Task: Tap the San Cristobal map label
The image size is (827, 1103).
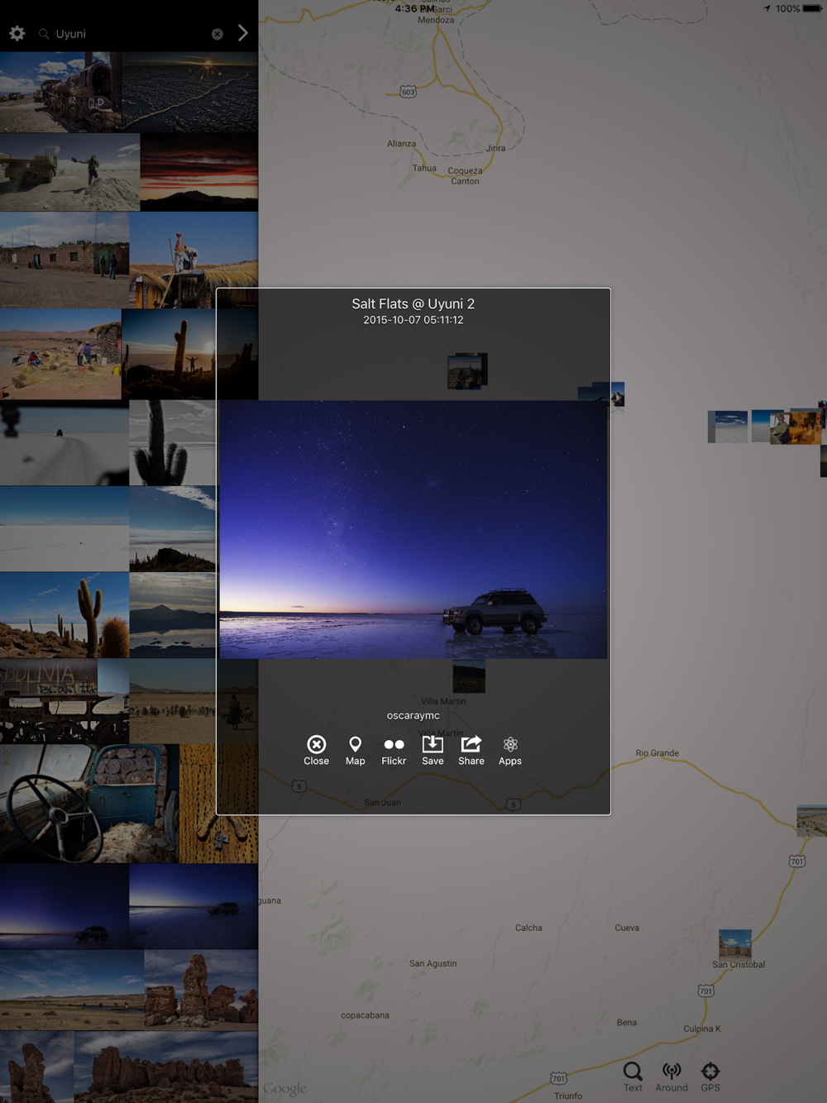Action: (x=739, y=964)
